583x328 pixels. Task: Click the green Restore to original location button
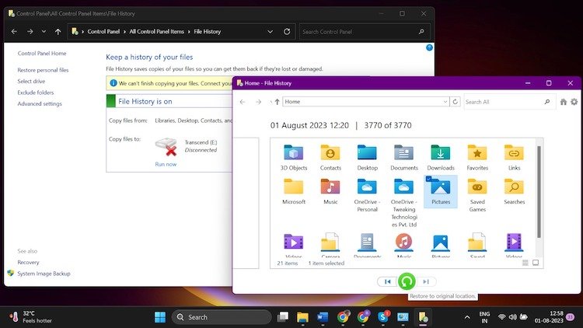407,281
